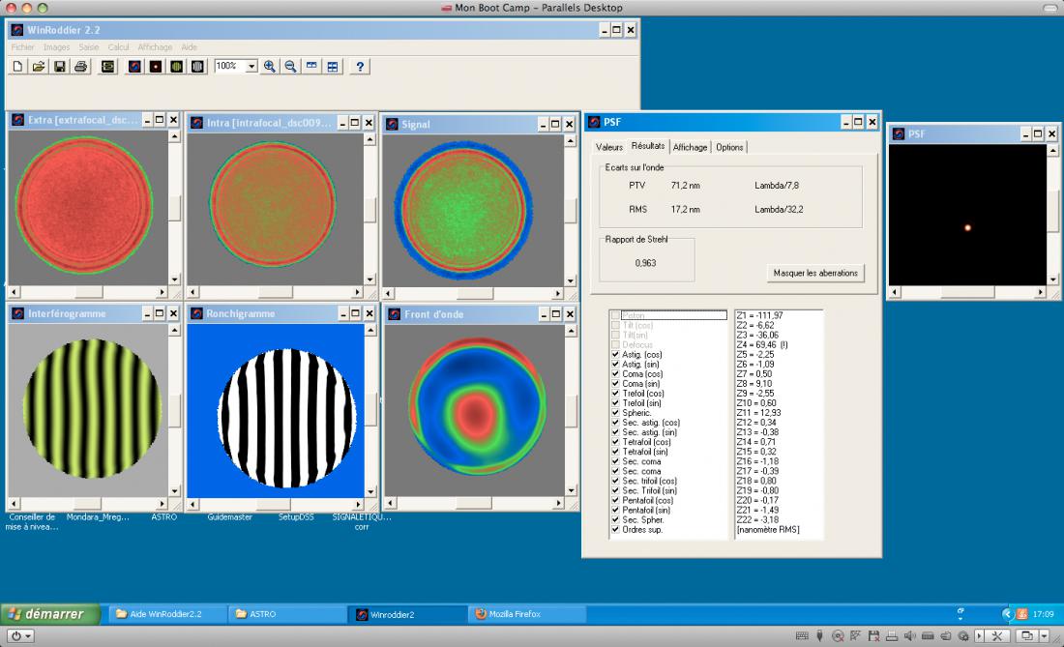
Task: Click Masquer les aberrations button
Action: click(x=815, y=273)
